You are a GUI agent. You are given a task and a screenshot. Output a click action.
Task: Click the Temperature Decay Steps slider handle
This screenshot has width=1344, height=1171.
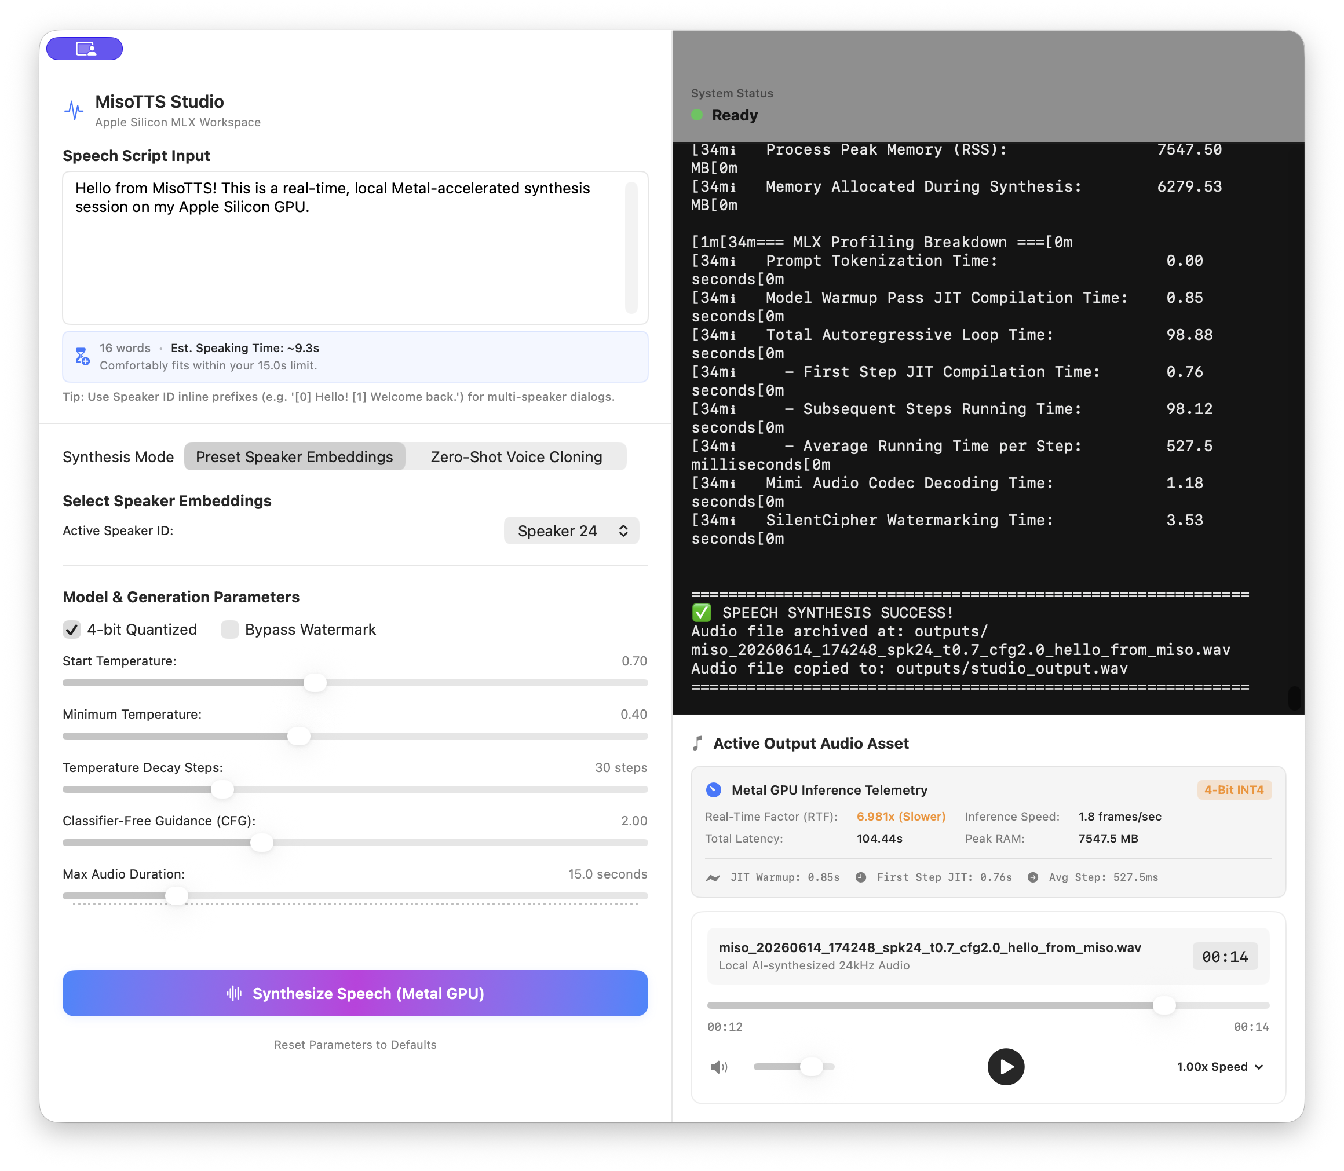point(222,789)
